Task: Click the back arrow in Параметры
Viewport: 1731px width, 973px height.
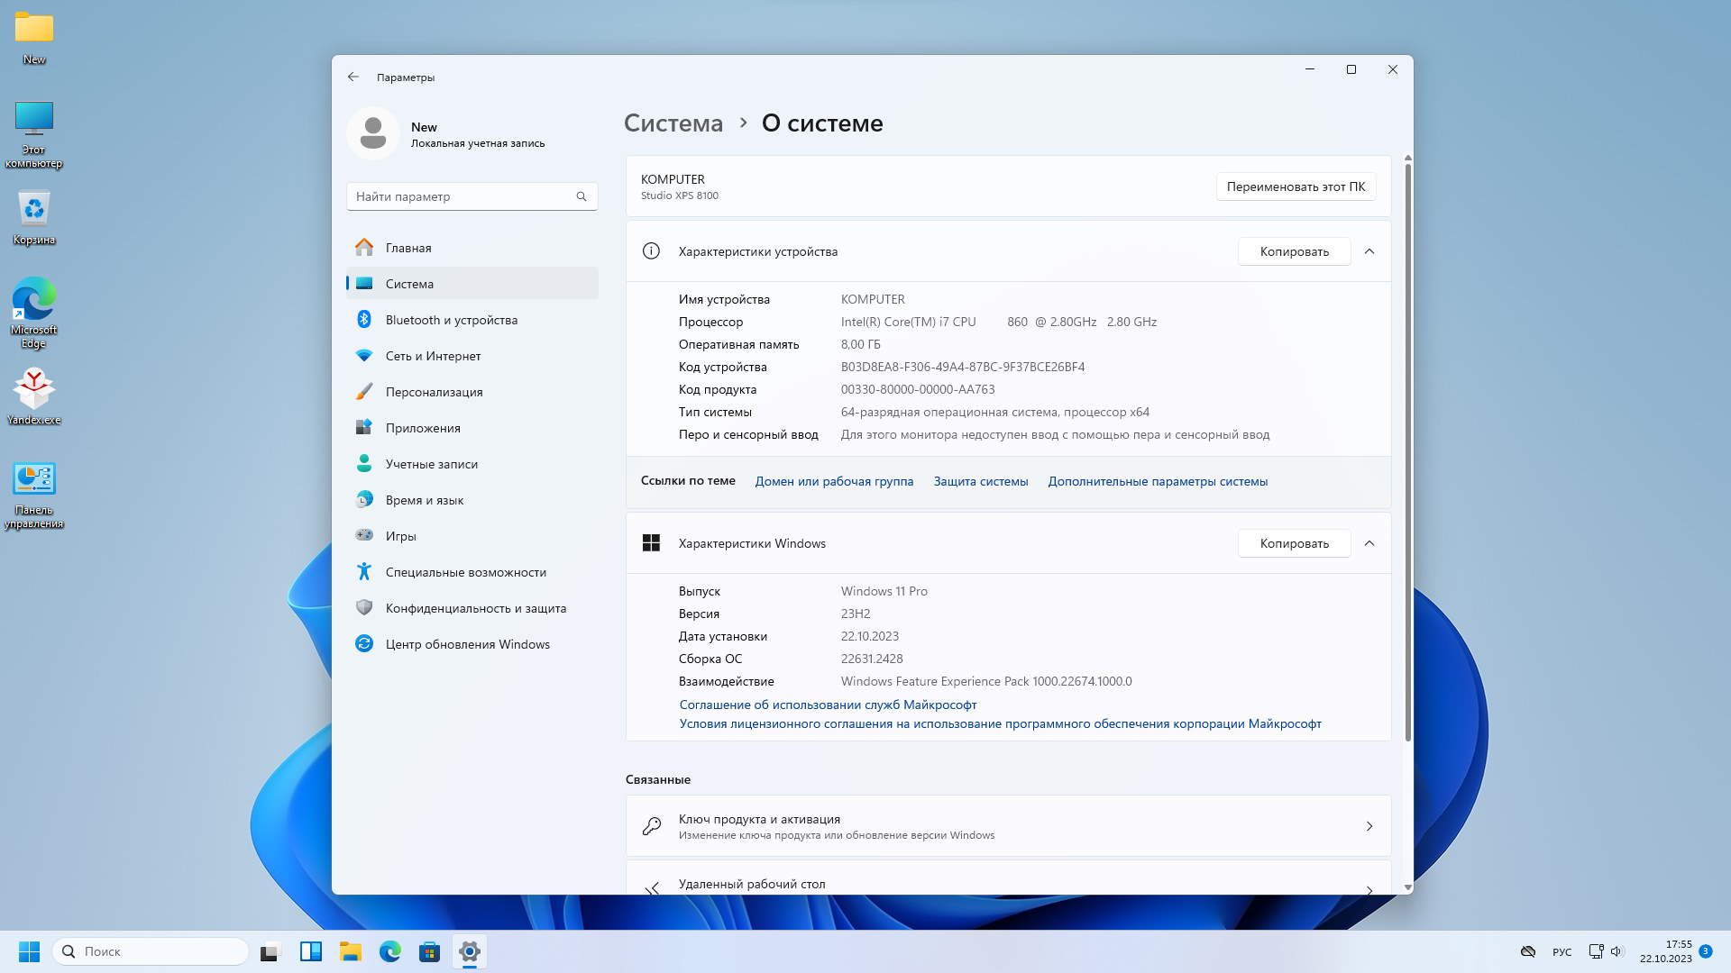Action: pos(353,77)
